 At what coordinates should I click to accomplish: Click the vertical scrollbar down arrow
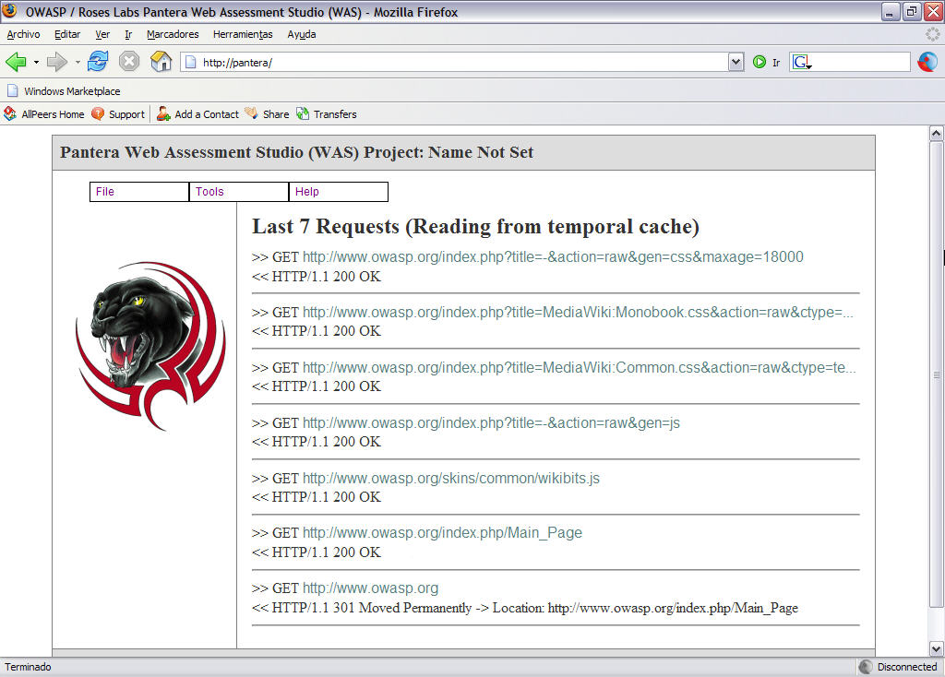click(x=936, y=649)
